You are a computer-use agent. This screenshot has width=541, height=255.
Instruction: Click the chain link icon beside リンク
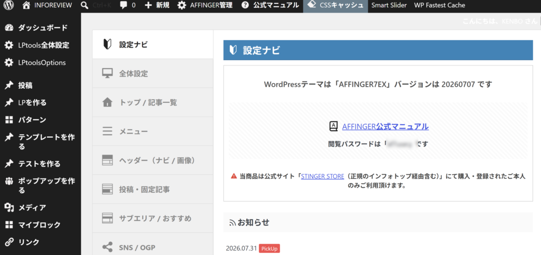(x=10, y=242)
